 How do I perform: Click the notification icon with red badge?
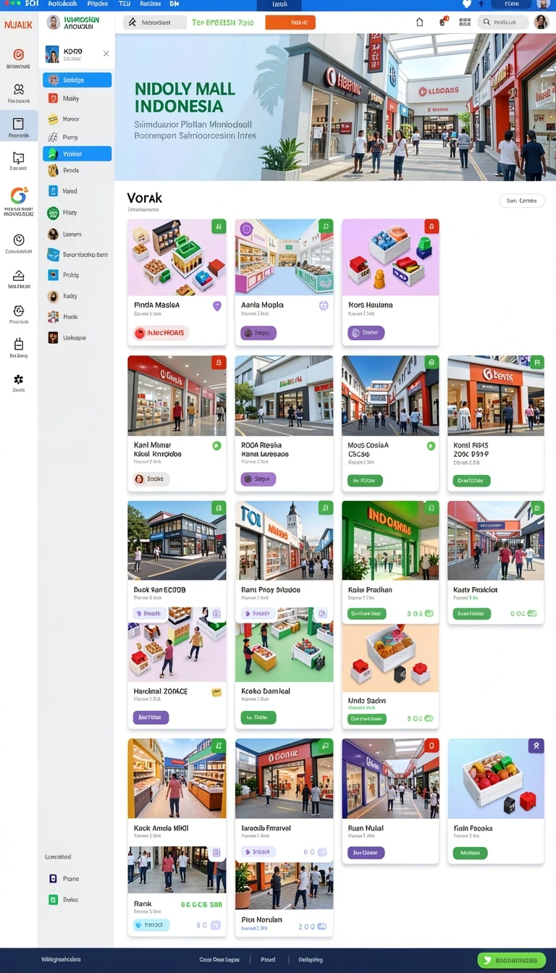443,22
